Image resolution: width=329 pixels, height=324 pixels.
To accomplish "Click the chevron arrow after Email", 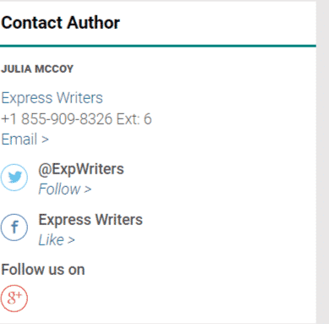I will [x=45, y=140].
